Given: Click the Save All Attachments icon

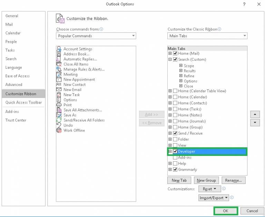Looking at the screenshot, I should 59,110.
